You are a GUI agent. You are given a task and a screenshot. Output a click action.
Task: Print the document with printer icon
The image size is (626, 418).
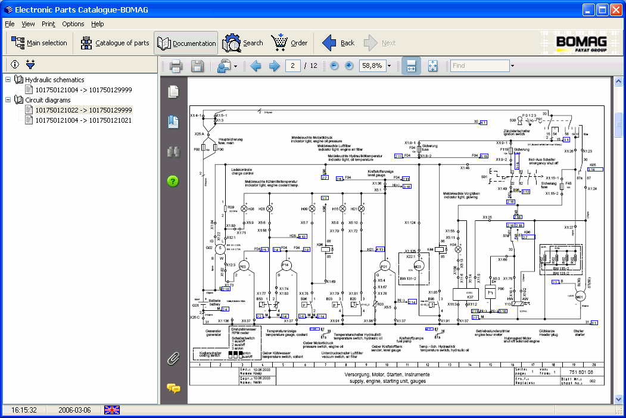[176, 66]
